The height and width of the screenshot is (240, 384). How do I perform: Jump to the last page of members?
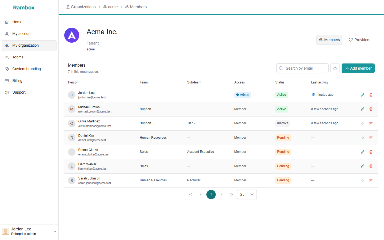231,194
